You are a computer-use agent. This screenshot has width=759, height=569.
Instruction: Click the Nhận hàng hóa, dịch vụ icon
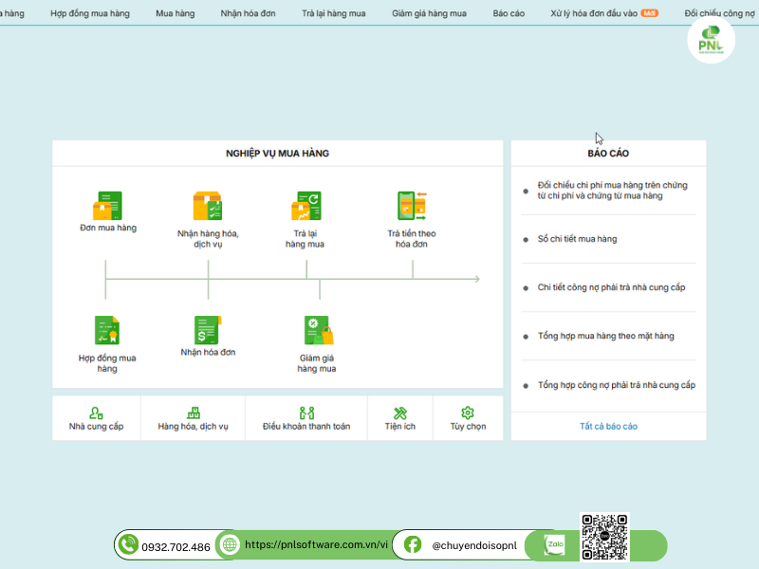pyautogui.click(x=207, y=206)
